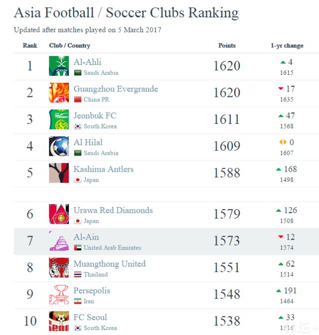This screenshot has width=319, height=335.
Task: Click the green Jeonbuk FC crest
Action: pos(59,120)
